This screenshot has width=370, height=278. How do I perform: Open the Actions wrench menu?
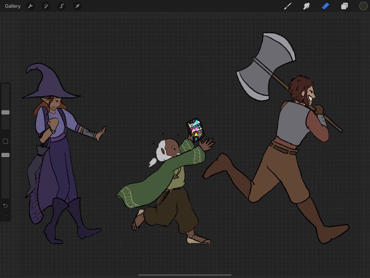coord(30,6)
